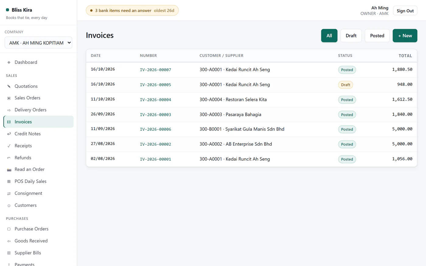The image size is (426, 266).
Task: Click the Consignment swap icon
Action: [x=9, y=193]
